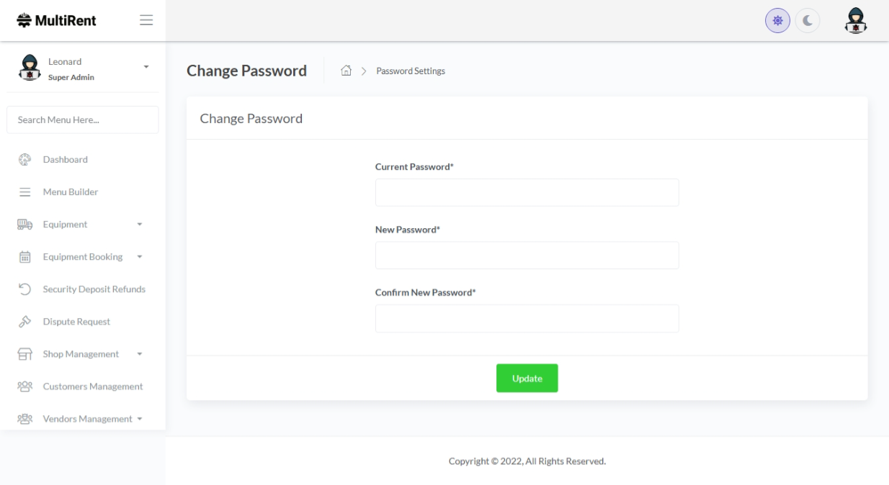Open the Menu Builder page
Screen dimensions: 889x485
coord(70,192)
